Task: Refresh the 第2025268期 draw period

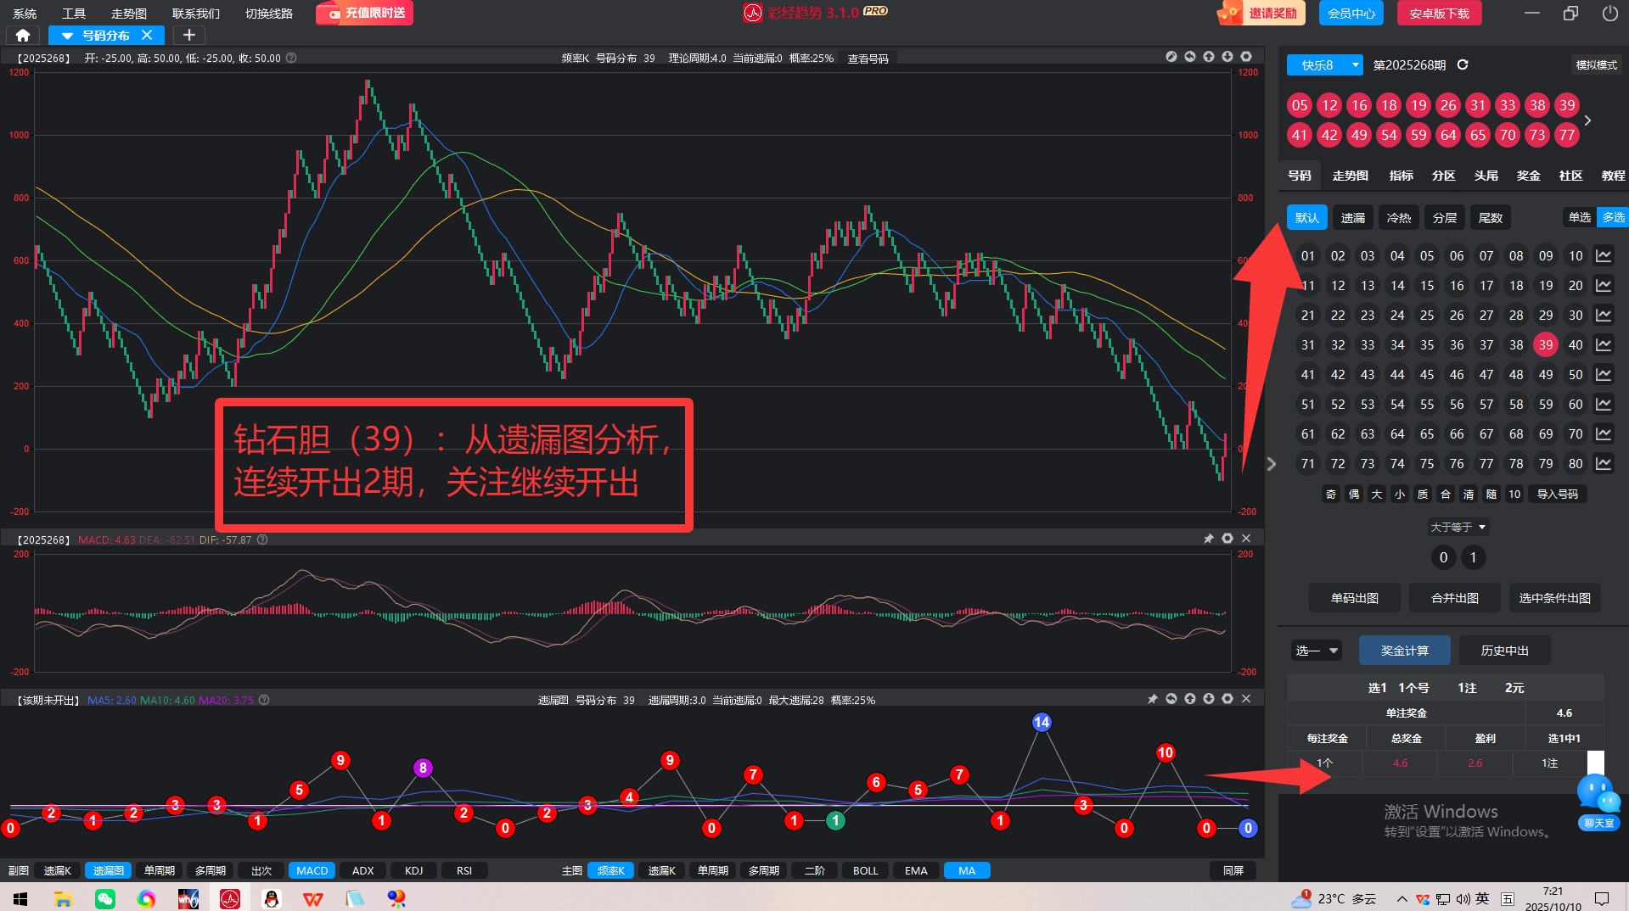Action: 1463,65
